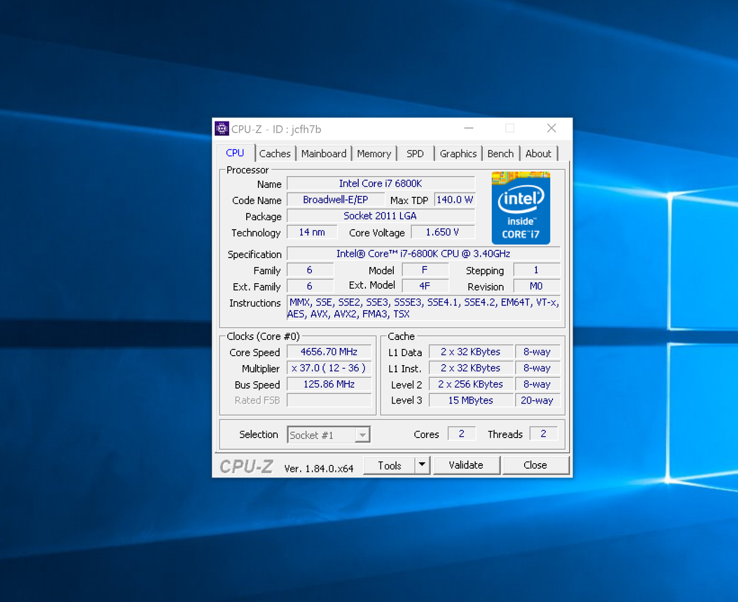Open the About tab
This screenshot has width=738, height=602.
(x=538, y=154)
